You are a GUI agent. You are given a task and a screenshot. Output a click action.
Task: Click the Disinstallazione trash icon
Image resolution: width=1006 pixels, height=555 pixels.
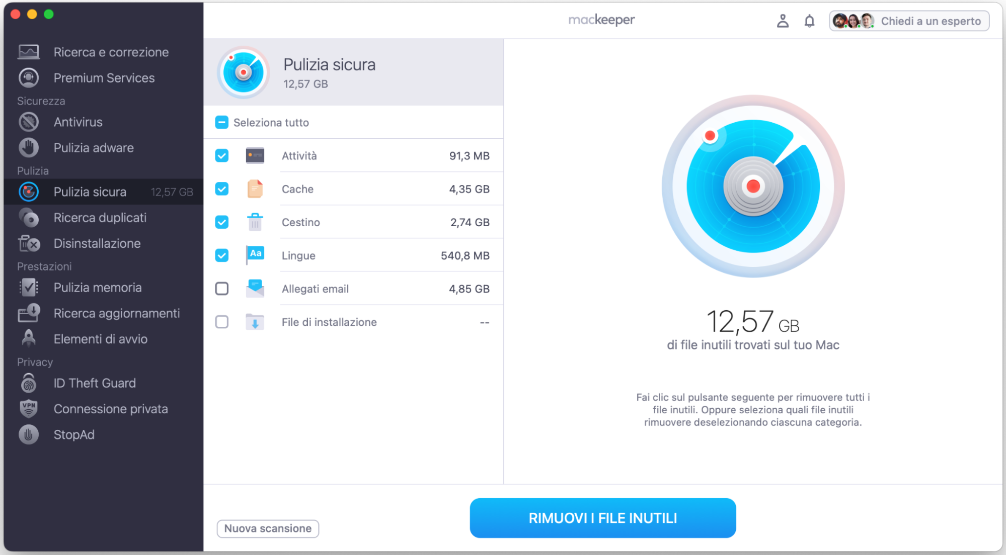coord(29,243)
